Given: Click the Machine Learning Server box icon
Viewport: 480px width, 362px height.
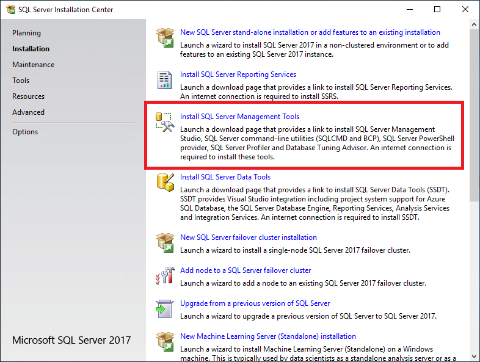Looking at the screenshot, I should (165, 342).
